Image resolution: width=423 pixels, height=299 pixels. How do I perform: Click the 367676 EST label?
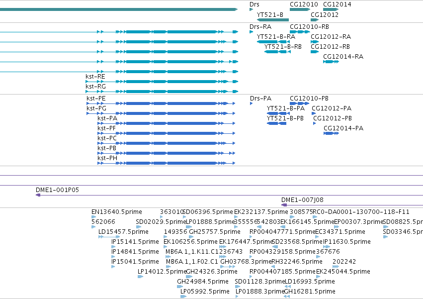[328, 252]
